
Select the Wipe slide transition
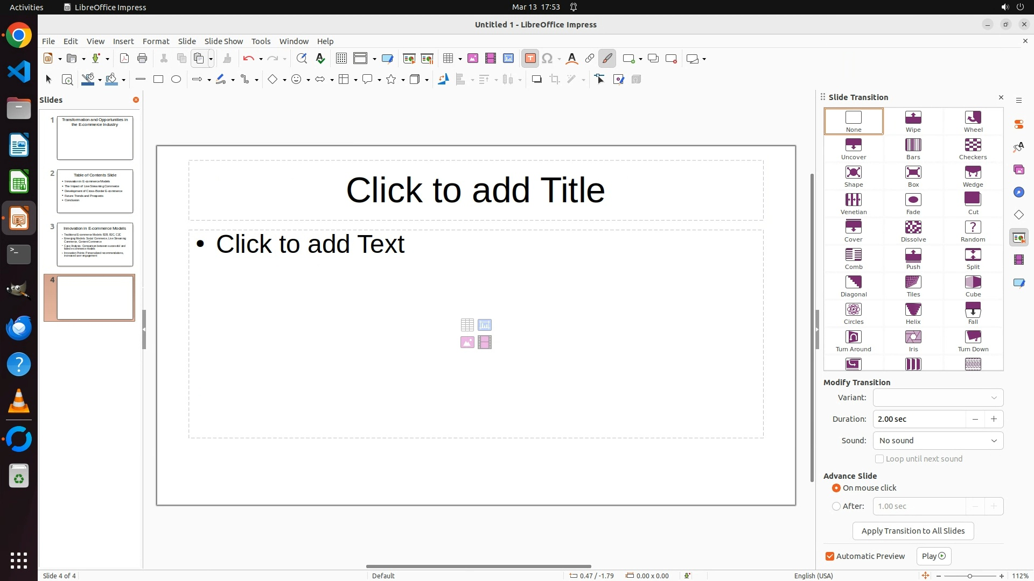click(913, 121)
